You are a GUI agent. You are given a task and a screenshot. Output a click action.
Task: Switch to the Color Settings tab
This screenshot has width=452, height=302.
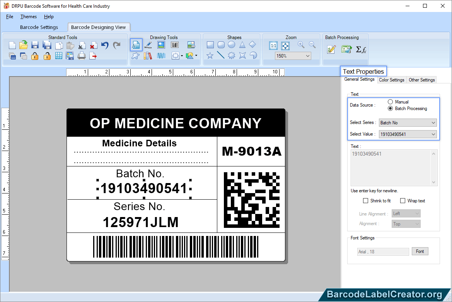click(391, 80)
